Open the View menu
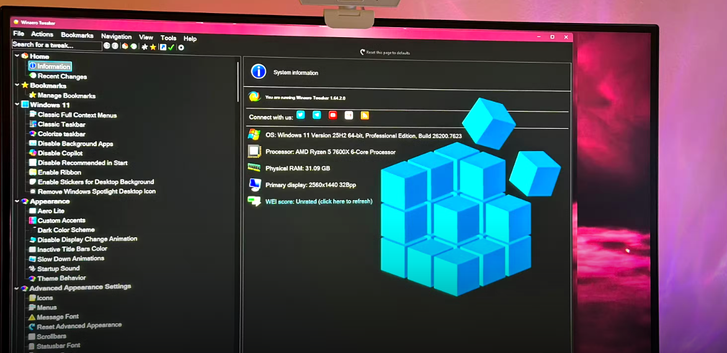 click(x=146, y=37)
